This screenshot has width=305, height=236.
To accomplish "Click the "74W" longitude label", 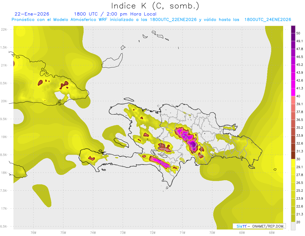I will 93,232.
